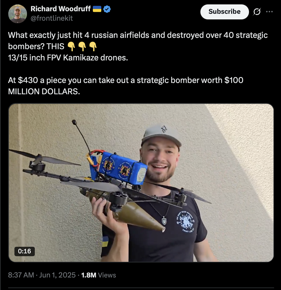Click the Ukraine flag emoji beside the name

pyautogui.click(x=97, y=9)
